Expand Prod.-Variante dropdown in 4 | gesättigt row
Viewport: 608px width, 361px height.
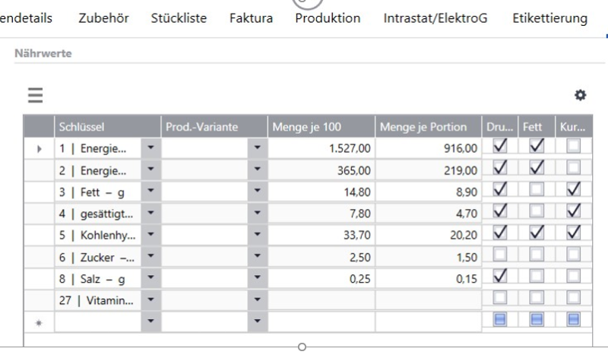coord(257,214)
